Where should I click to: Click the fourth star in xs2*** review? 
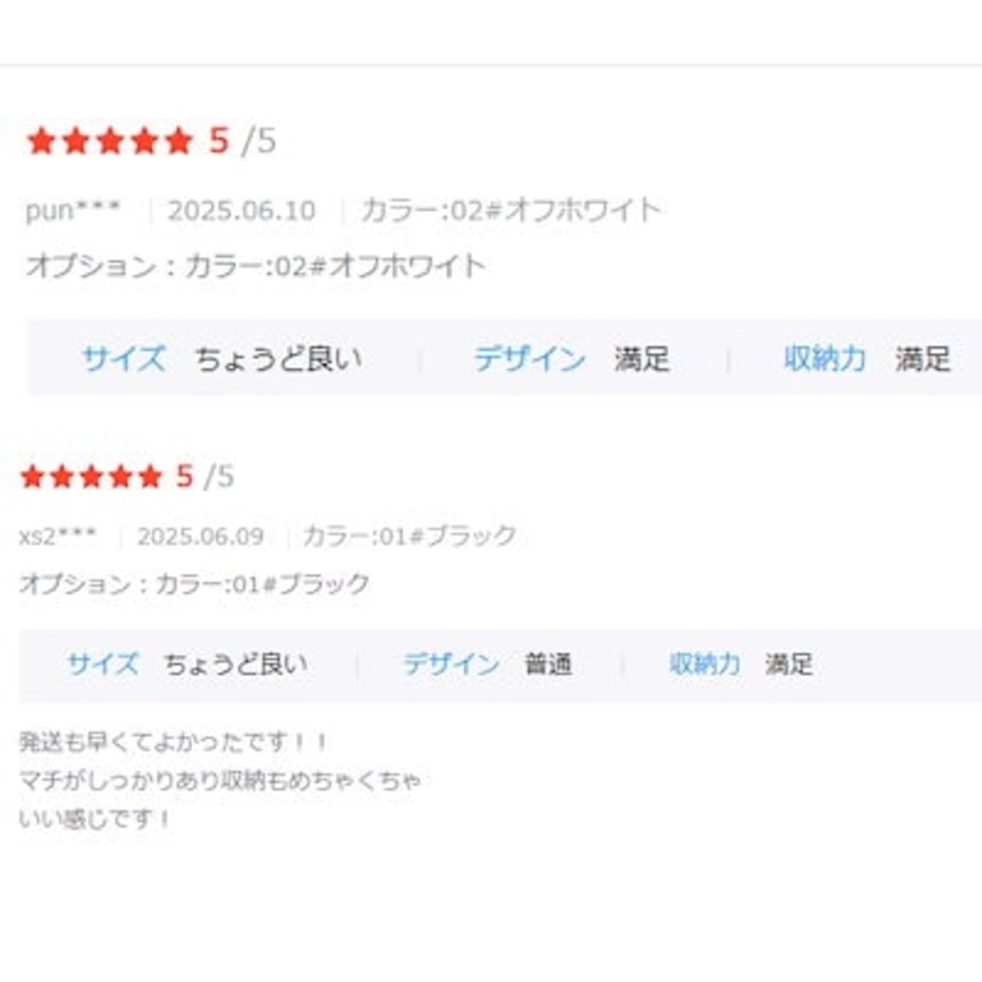tap(120, 477)
